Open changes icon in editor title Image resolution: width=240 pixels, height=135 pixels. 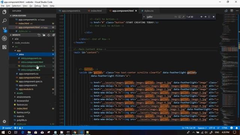pos(226,11)
